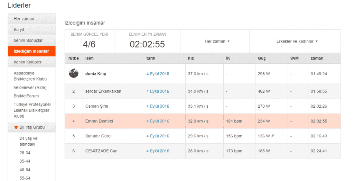Click the 270 W power value
354x181 pixels.
point(264,106)
